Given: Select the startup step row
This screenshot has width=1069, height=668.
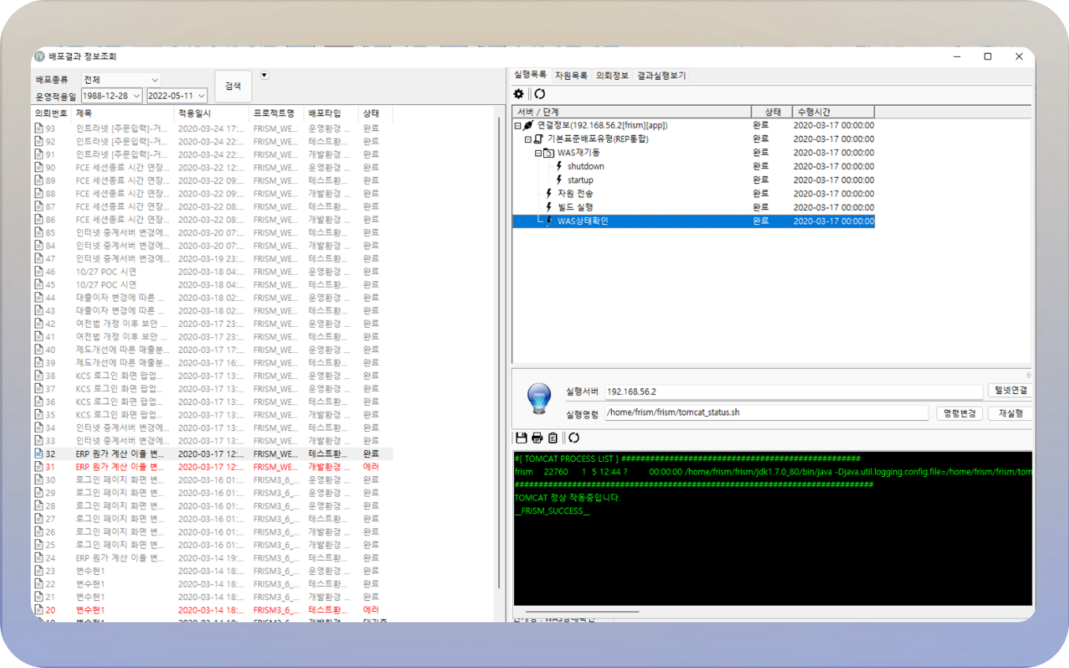Looking at the screenshot, I should 693,180.
